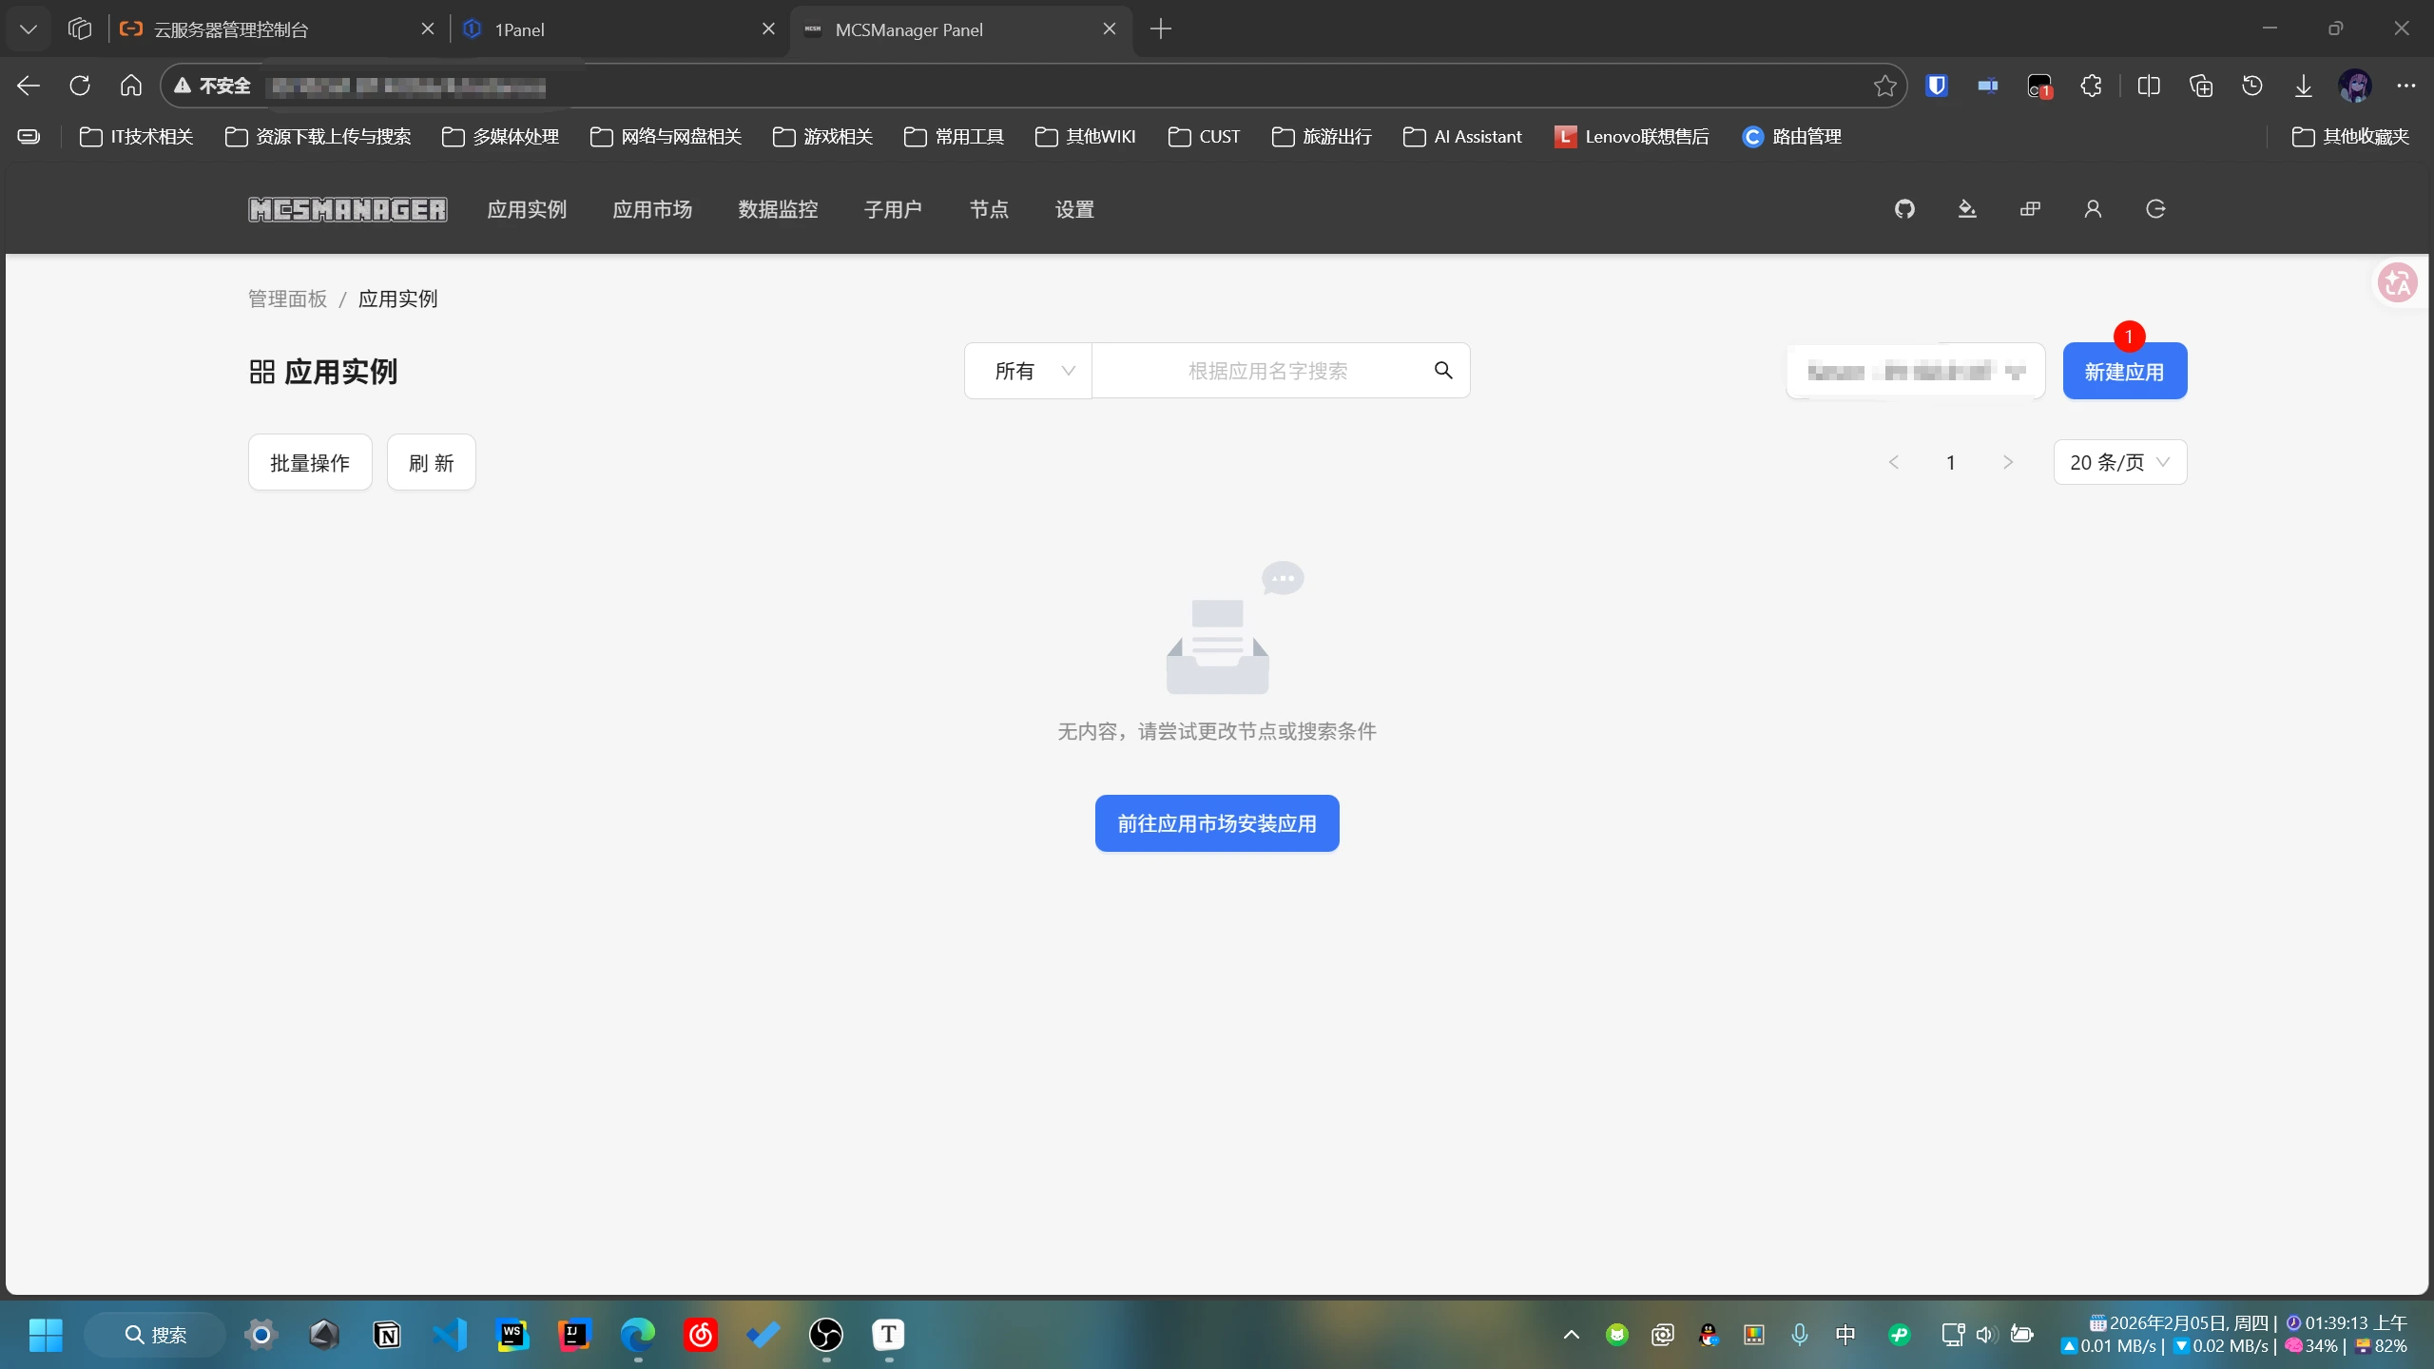Click the translate floating bubble icon

coord(2397,282)
